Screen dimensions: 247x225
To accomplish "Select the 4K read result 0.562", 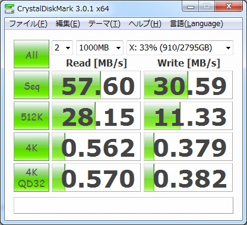I will pos(96,147).
